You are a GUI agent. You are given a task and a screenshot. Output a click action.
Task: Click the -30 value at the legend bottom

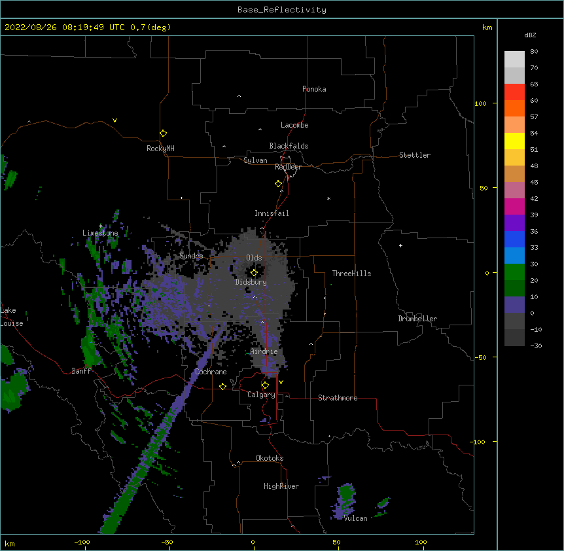(x=536, y=346)
